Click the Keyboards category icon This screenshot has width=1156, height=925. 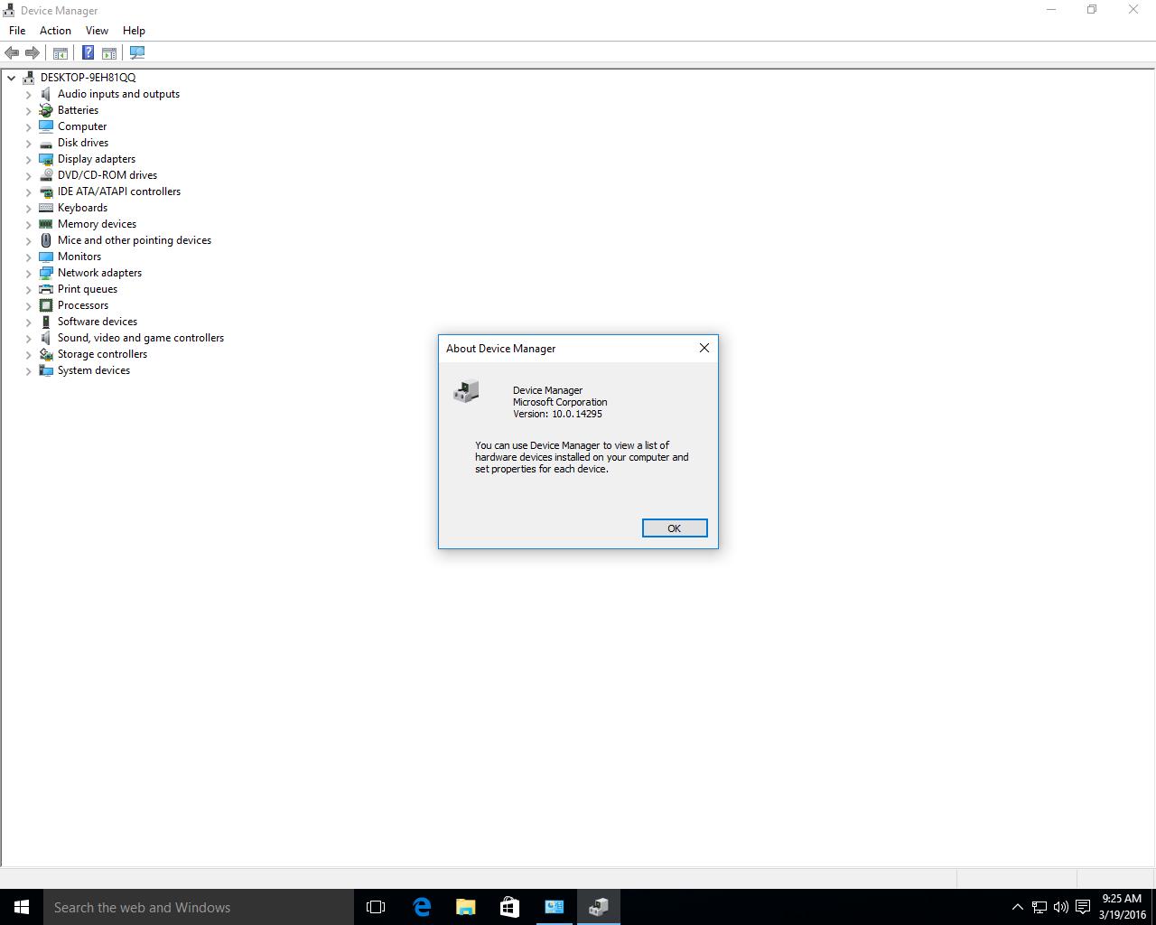[x=46, y=208]
